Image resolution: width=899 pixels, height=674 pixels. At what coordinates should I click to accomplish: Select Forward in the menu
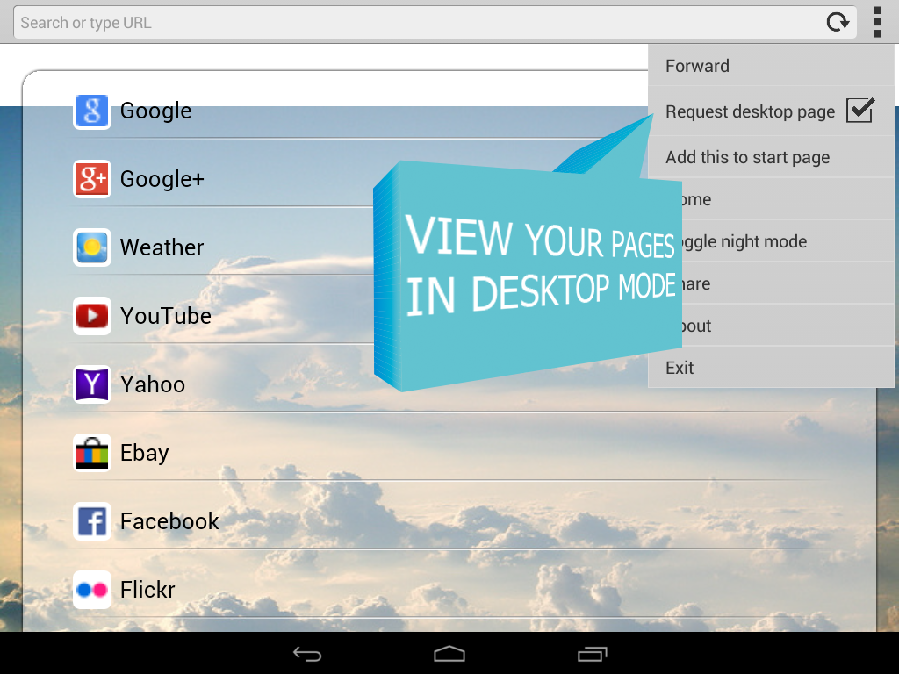point(771,66)
